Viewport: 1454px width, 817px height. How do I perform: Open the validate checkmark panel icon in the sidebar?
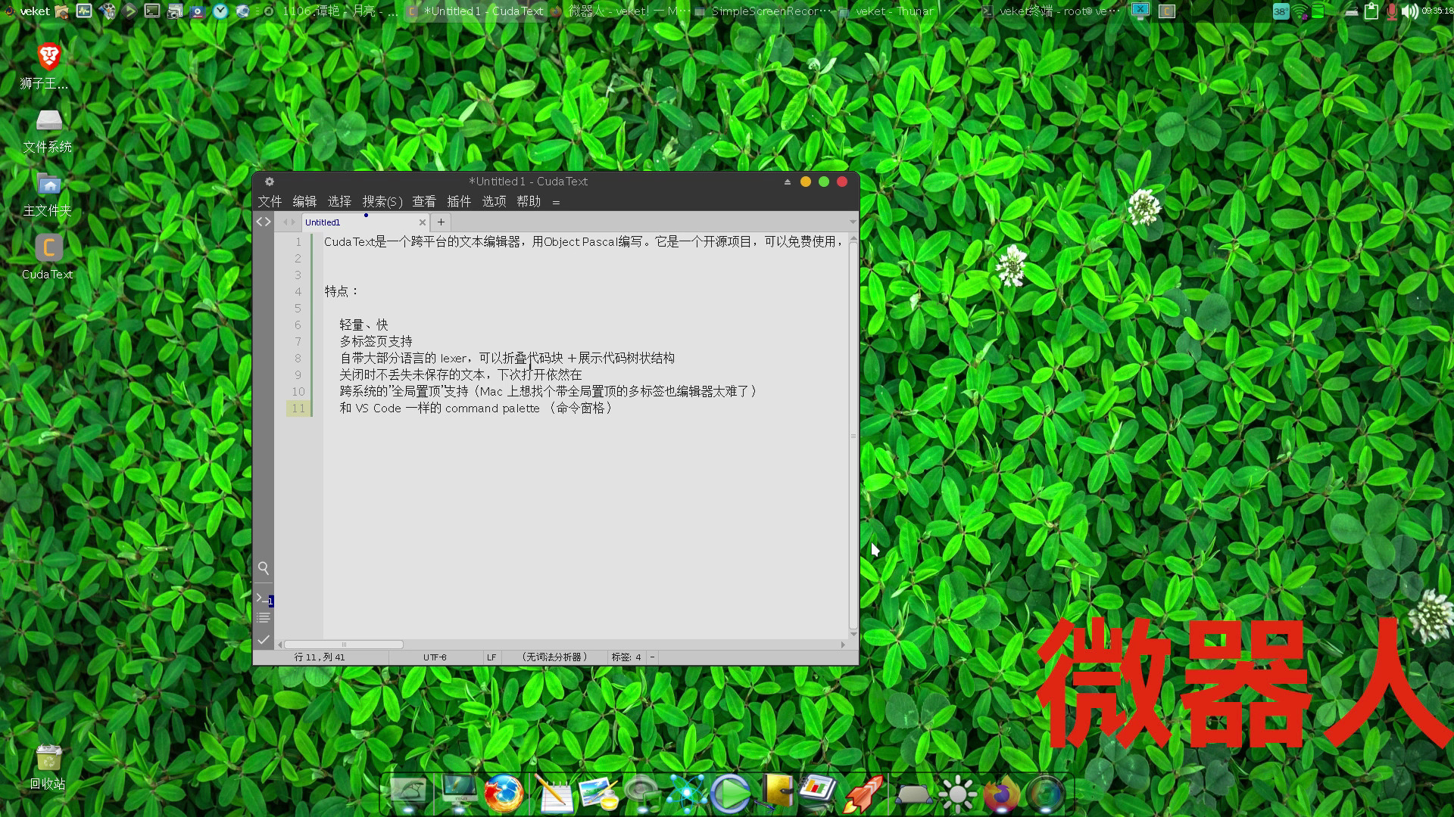[x=263, y=640]
